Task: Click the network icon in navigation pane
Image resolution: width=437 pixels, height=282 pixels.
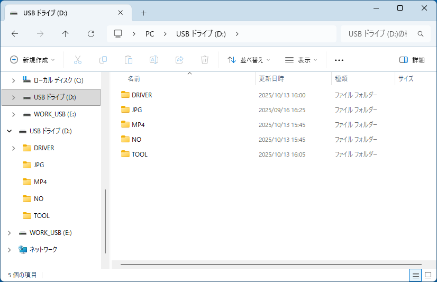Action: 23,249
